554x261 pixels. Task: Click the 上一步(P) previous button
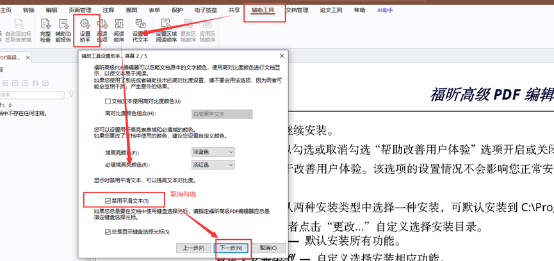click(x=193, y=248)
